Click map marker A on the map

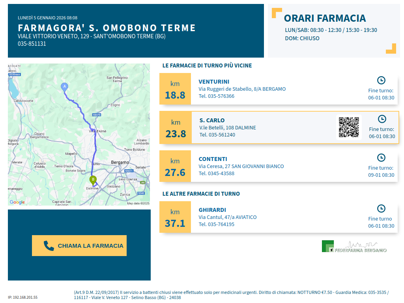point(64,87)
